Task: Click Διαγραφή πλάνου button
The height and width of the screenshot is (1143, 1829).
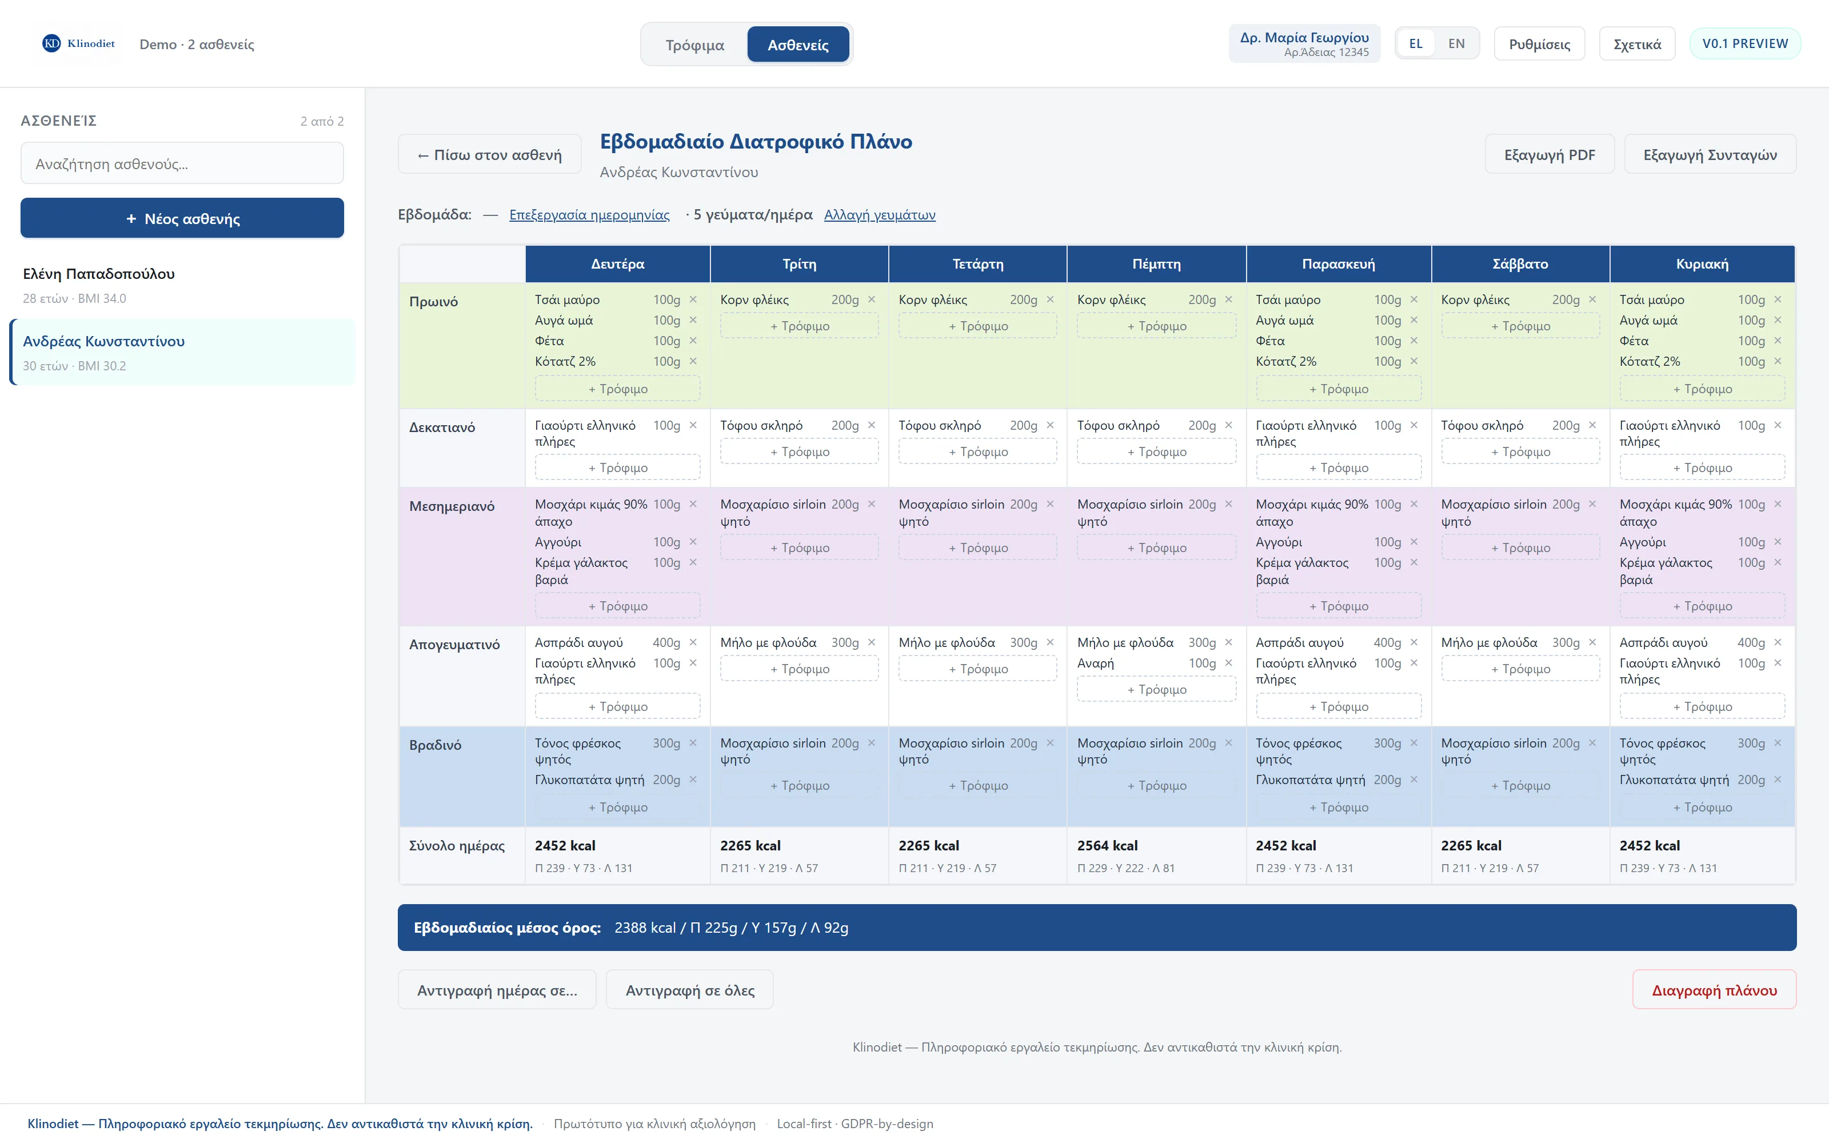Action: pyautogui.click(x=1714, y=989)
